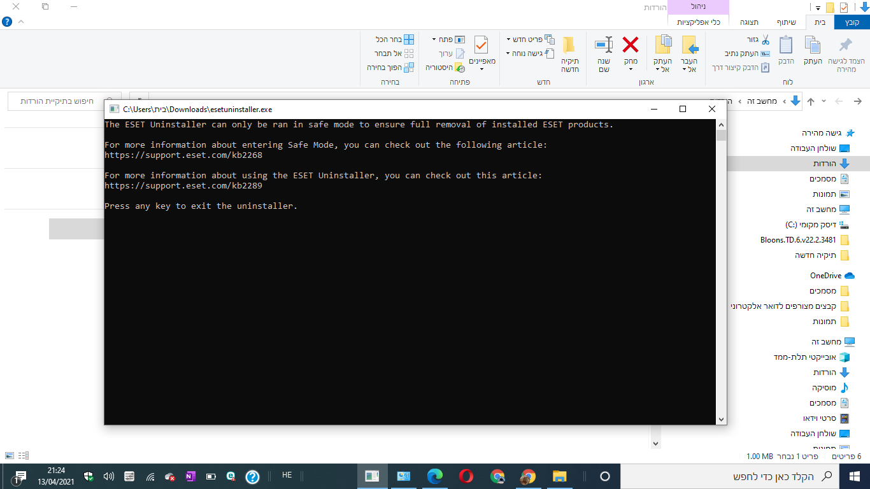Select Videos (סרטי וידאו) in navigation pane
870x489 pixels.
coord(827,418)
